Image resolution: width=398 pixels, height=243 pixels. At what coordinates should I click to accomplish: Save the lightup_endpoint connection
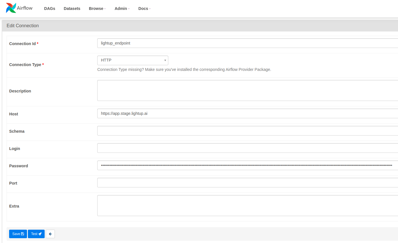tap(18, 234)
